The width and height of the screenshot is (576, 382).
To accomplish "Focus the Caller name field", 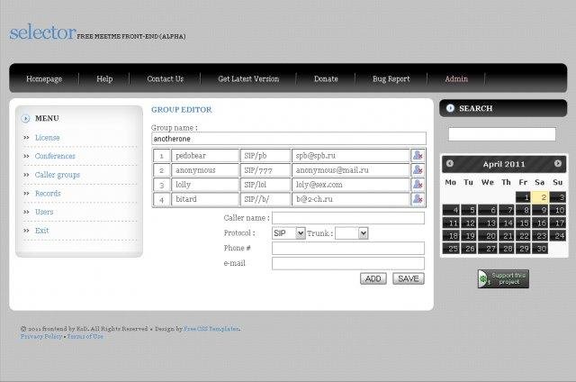I will pos(348,218).
